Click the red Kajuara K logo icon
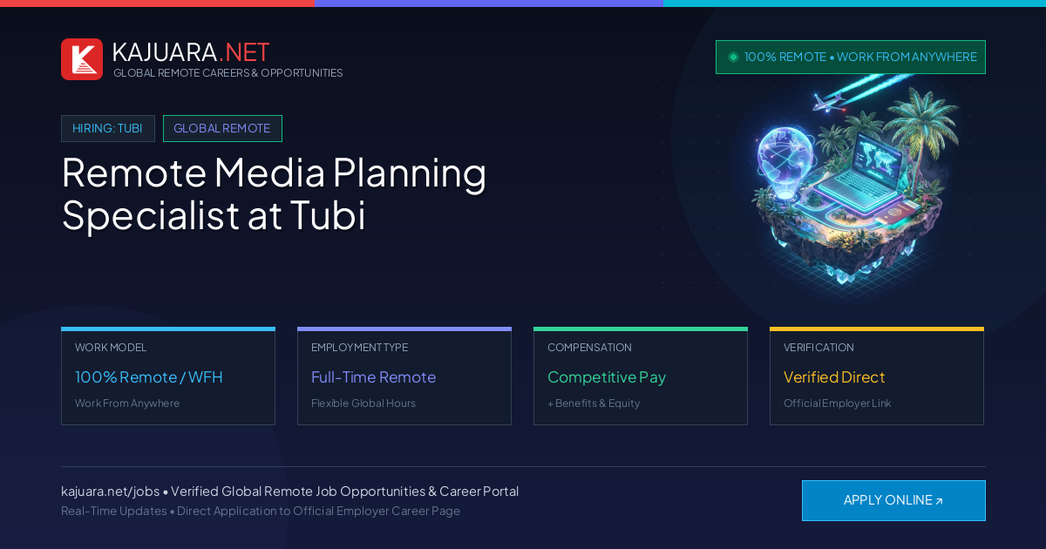This screenshot has height=549, width=1046. pos(82,59)
